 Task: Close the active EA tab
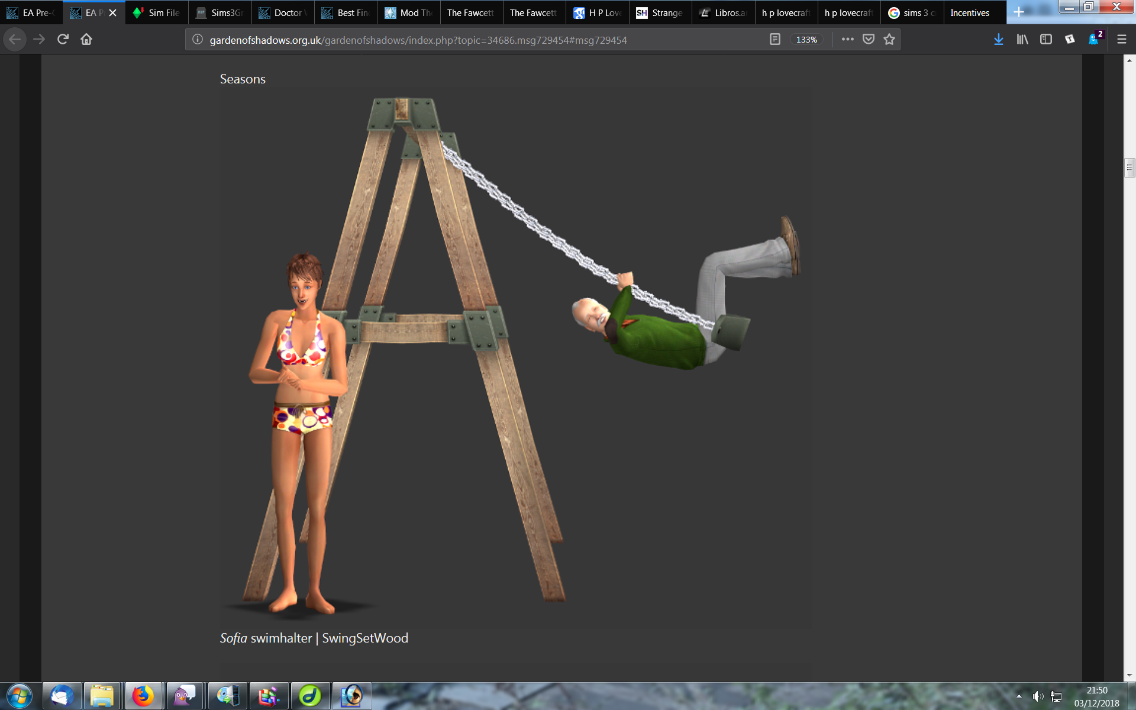(x=113, y=12)
